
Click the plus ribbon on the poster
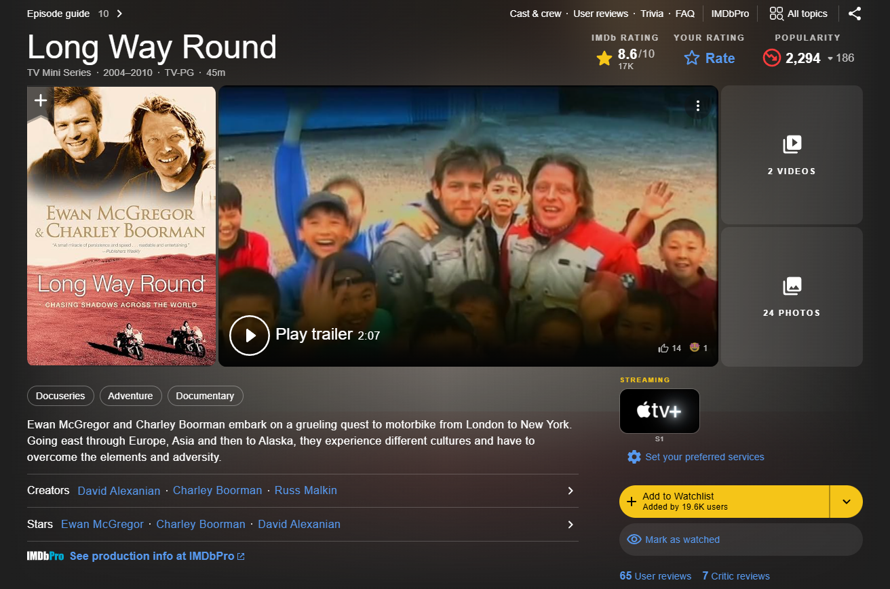point(41,102)
